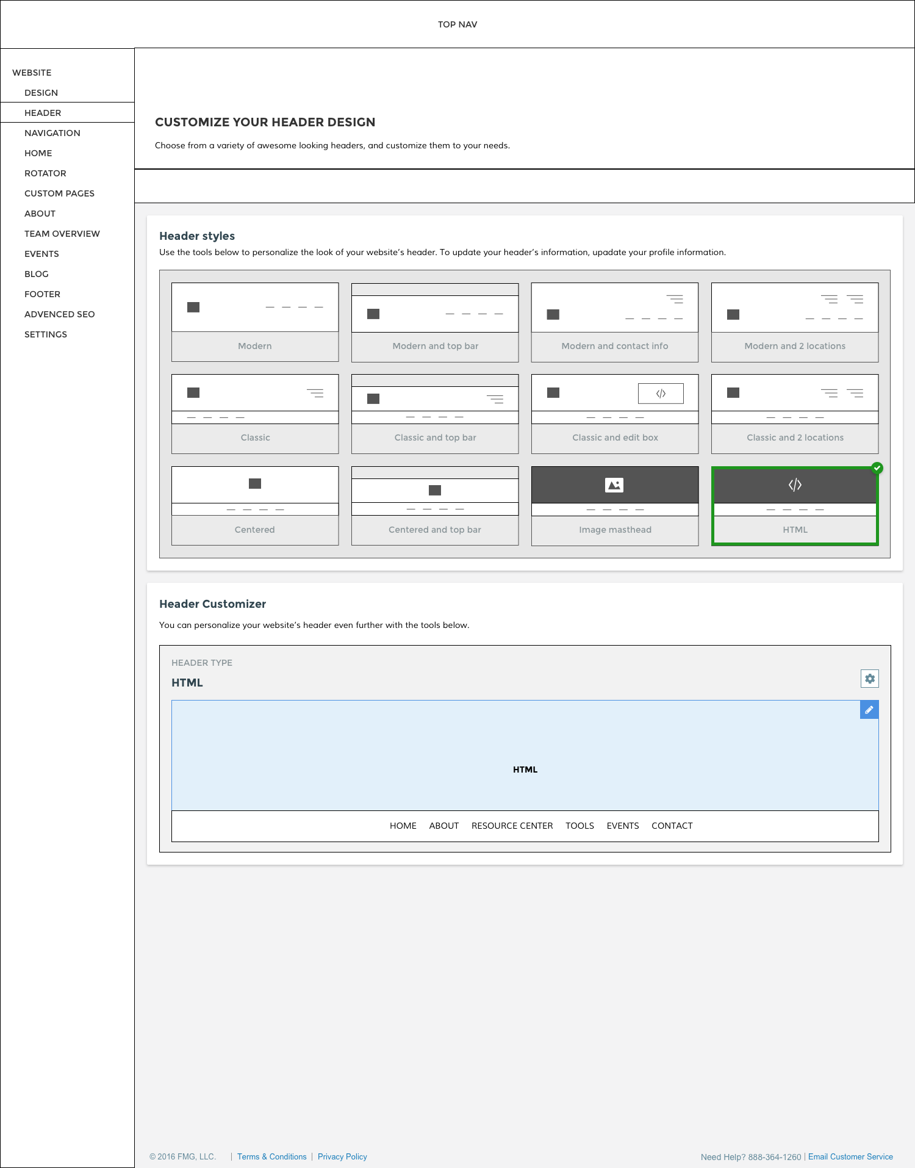Open ADVENCED SEO in sidebar

pyautogui.click(x=59, y=314)
